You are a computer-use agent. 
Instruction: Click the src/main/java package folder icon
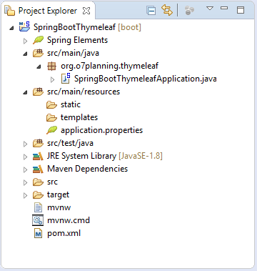(38, 53)
